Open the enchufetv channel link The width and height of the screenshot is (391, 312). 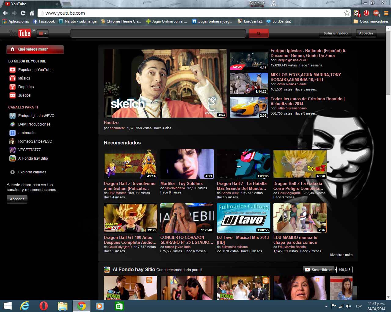(x=117, y=128)
